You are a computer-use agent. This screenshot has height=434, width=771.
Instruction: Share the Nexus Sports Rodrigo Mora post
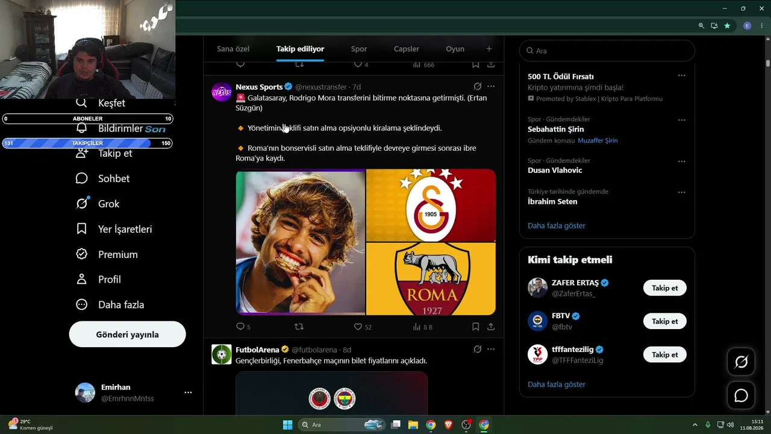pyautogui.click(x=491, y=327)
